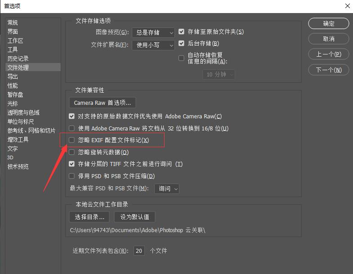Open 增效工具 preferences

tap(18, 140)
